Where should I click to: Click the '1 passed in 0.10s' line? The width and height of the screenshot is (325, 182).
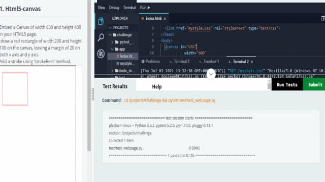182,156
